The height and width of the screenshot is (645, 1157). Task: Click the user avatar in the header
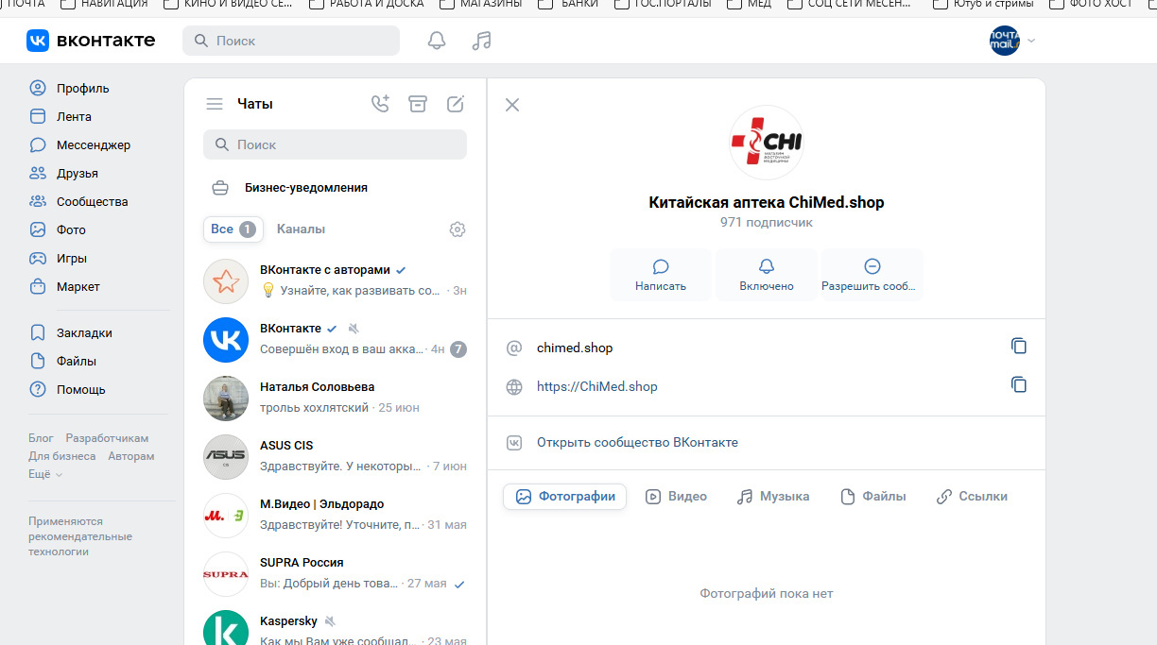[x=1004, y=41]
